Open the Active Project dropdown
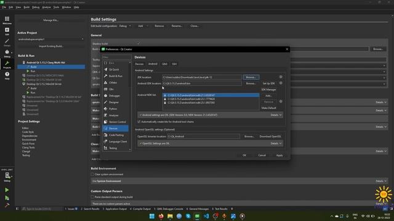The image size is (394, 221). (51, 39)
